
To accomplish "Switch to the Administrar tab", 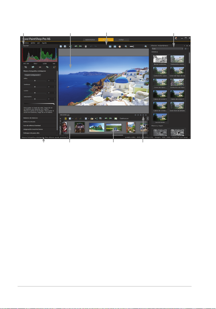I will point(90,39).
